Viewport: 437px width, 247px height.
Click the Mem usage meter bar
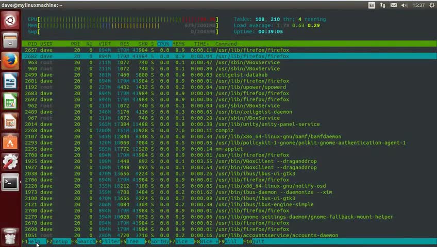(123, 26)
